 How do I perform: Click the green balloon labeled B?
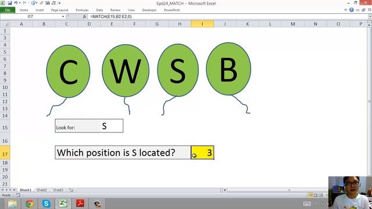(x=228, y=69)
